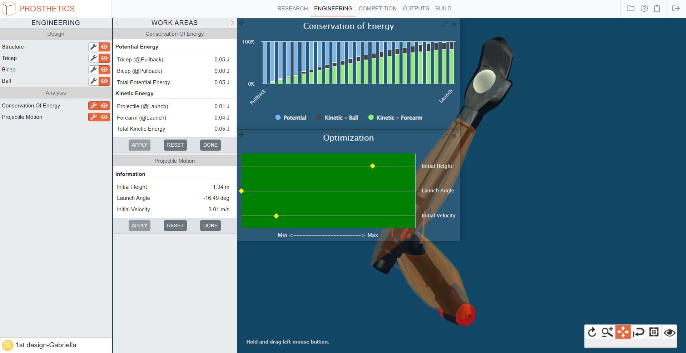The height and width of the screenshot is (353, 686).
Task: Click the exit sign-out icon
Action: point(676,9)
